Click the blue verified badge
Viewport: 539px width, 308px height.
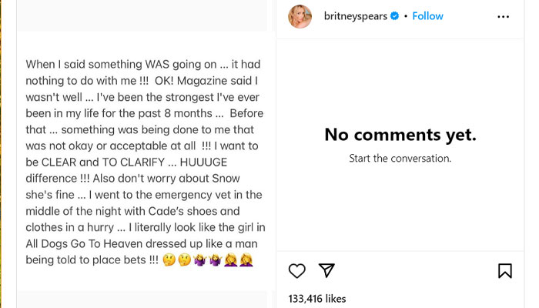(394, 16)
